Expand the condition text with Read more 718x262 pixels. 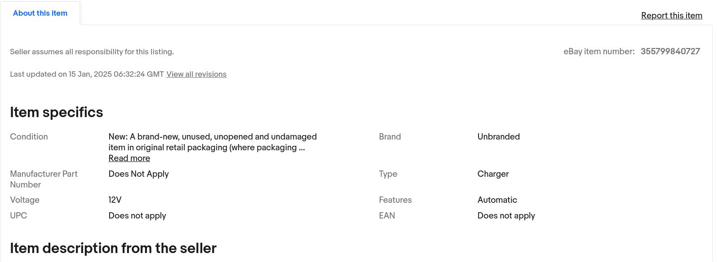pyautogui.click(x=129, y=158)
